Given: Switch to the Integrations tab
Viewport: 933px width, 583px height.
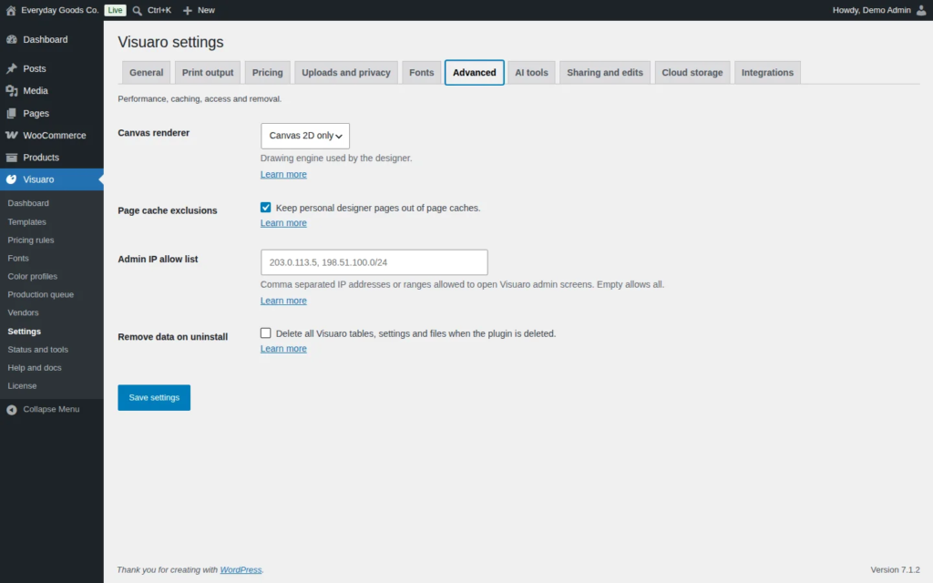Looking at the screenshot, I should (x=767, y=73).
